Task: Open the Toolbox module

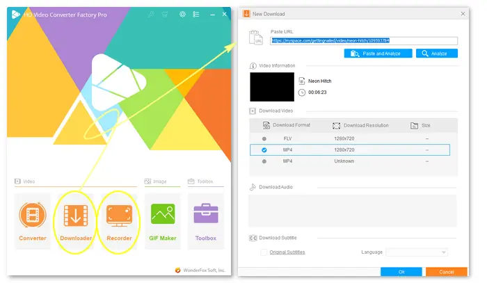Action: point(206,220)
